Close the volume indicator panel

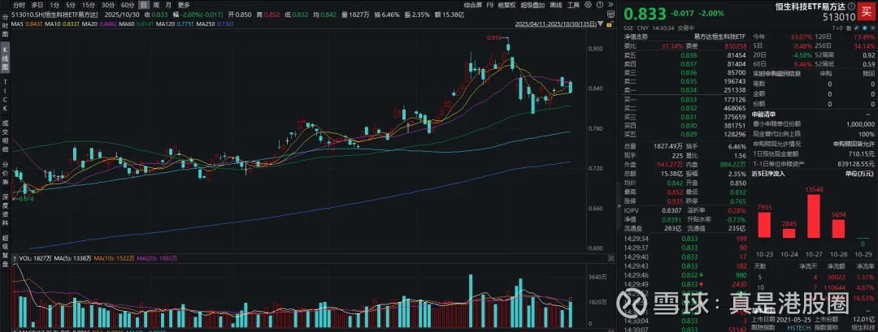click(611, 259)
